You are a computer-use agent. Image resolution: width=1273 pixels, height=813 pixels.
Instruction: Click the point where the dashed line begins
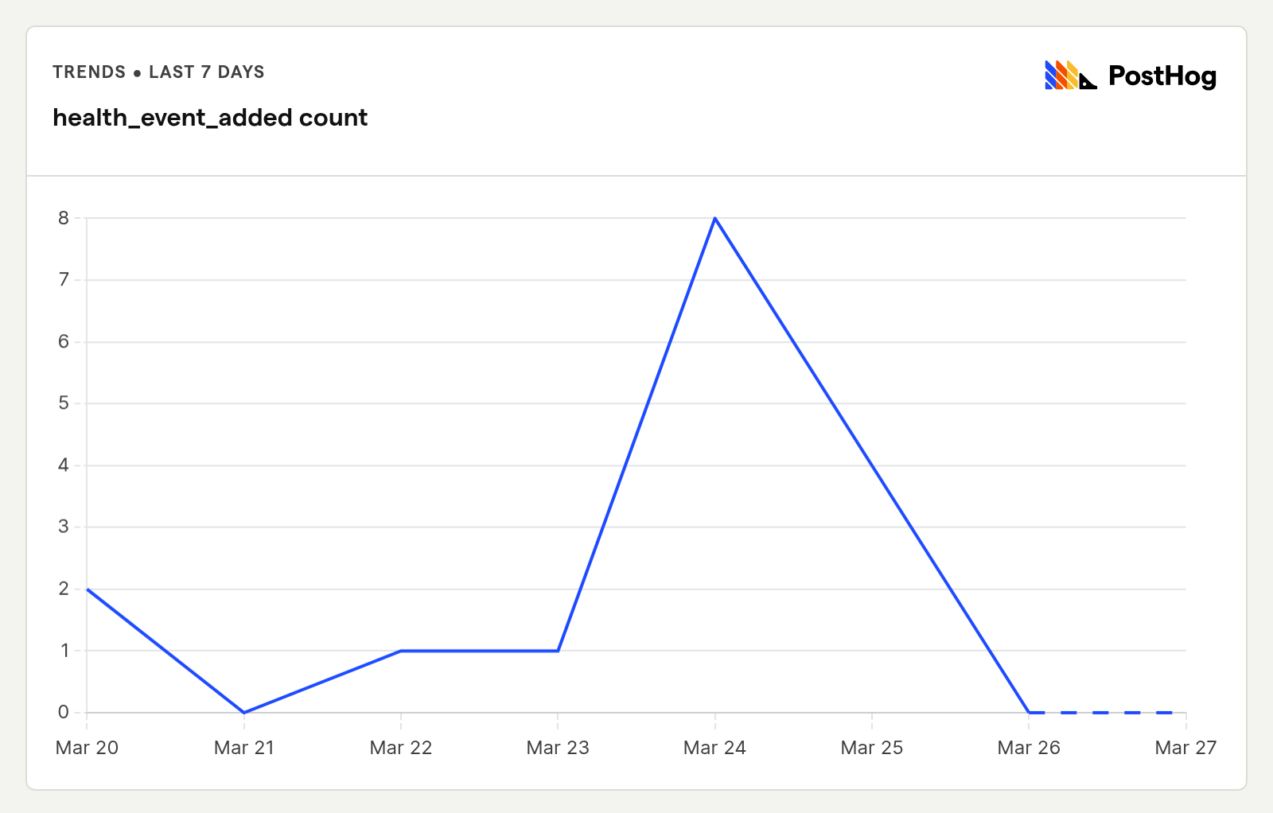[x=1029, y=713]
